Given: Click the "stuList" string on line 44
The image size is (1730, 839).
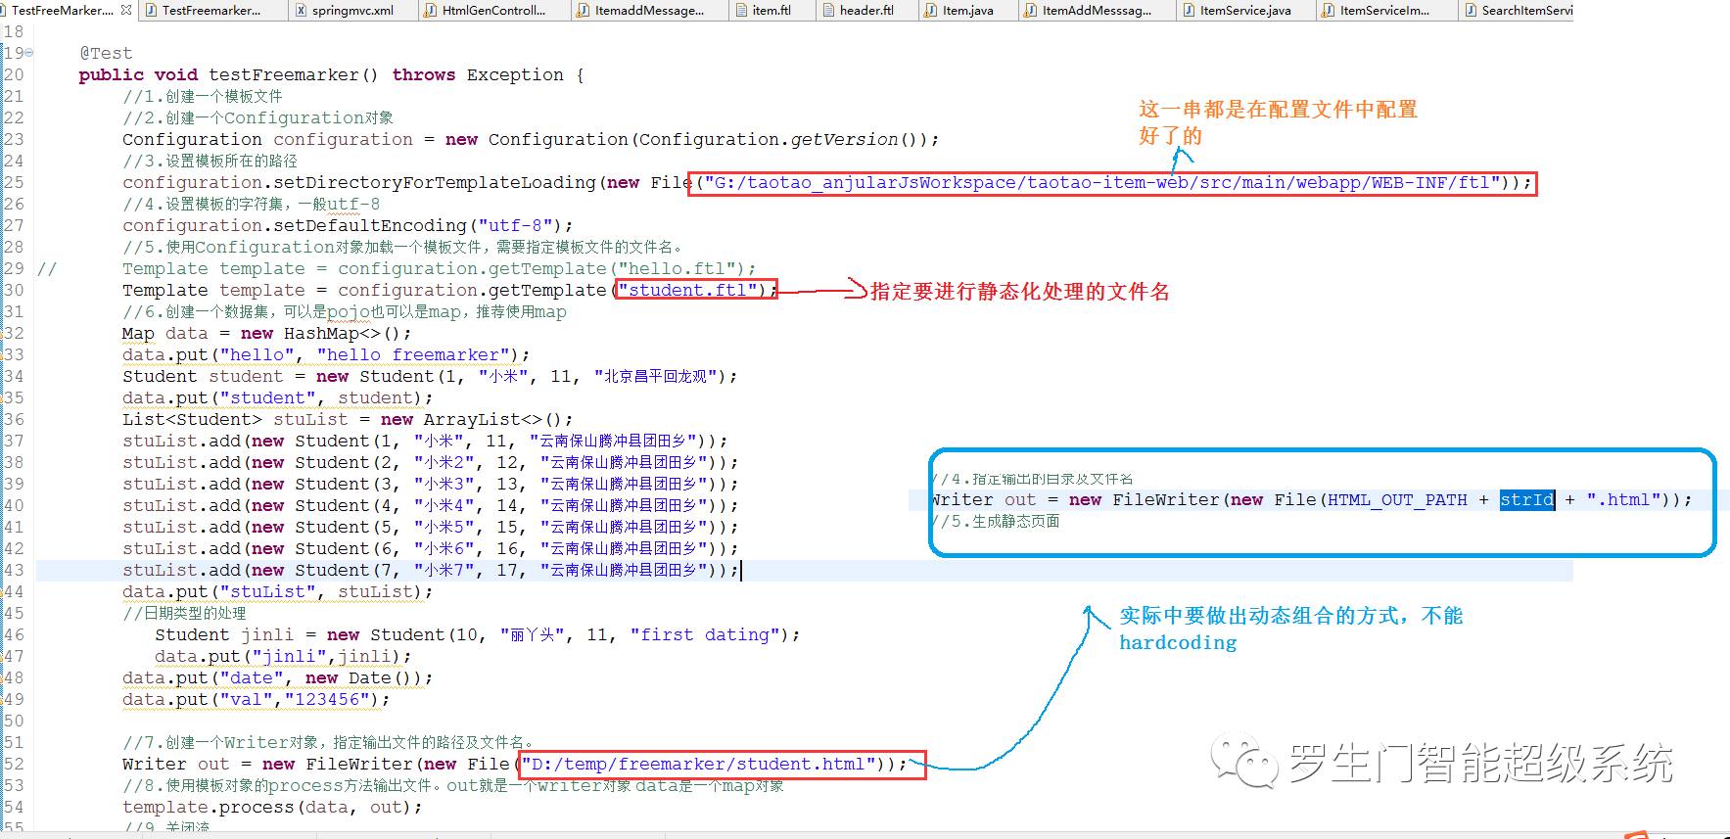Looking at the screenshot, I should (267, 591).
